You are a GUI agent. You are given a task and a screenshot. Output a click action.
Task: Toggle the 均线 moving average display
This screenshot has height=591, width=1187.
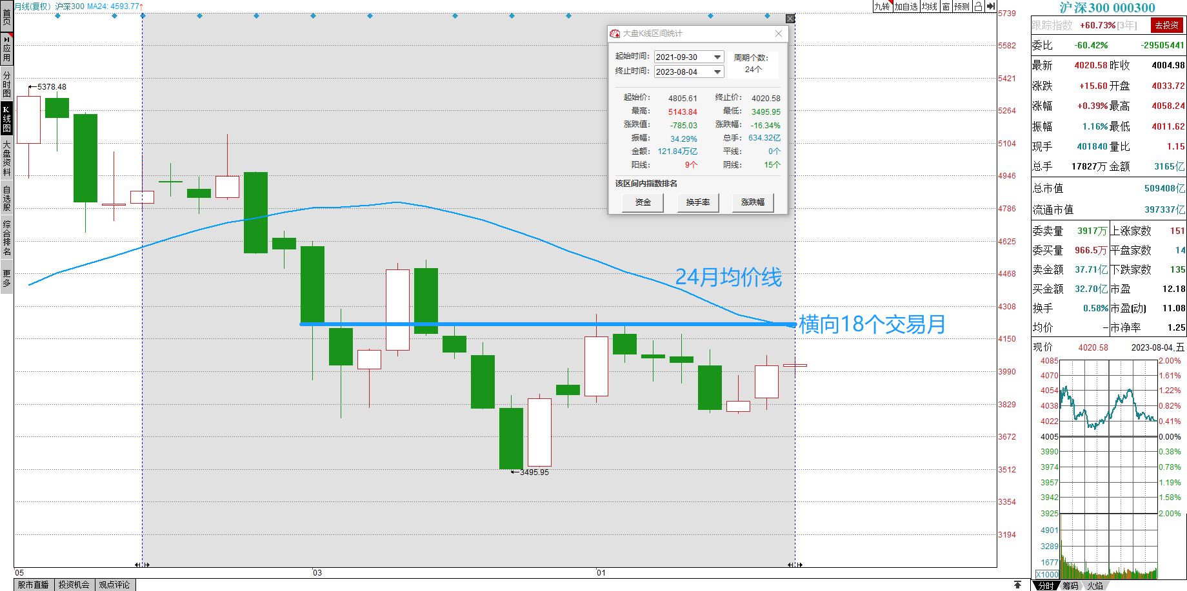pos(929,6)
